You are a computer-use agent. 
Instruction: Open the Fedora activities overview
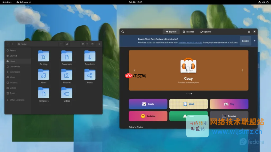tap(7, 2)
